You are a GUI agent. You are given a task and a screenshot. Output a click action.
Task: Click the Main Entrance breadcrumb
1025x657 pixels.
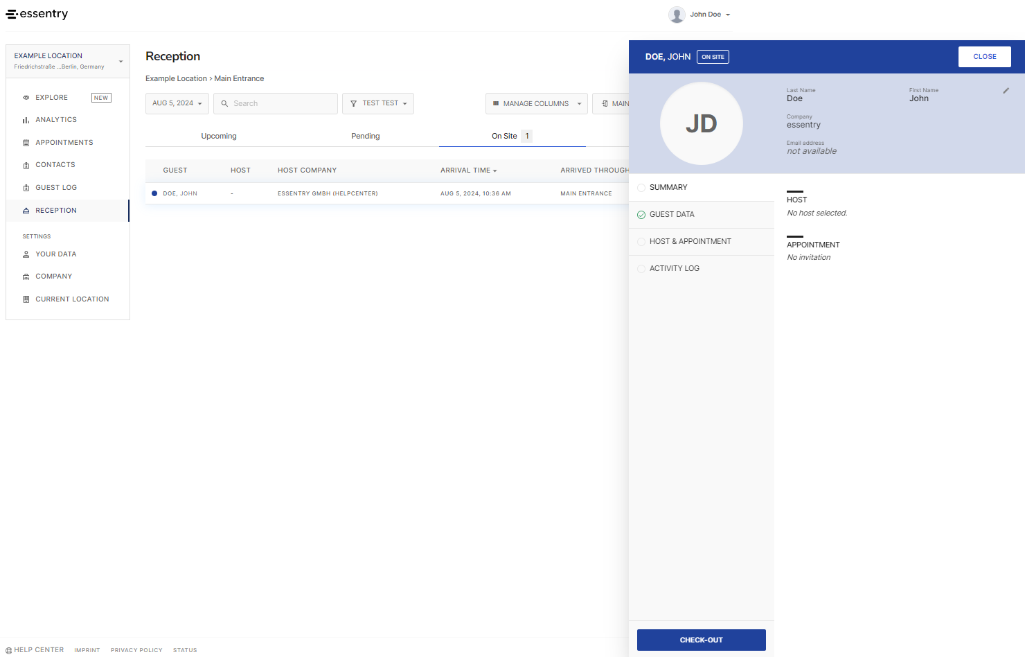pos(239,79)
